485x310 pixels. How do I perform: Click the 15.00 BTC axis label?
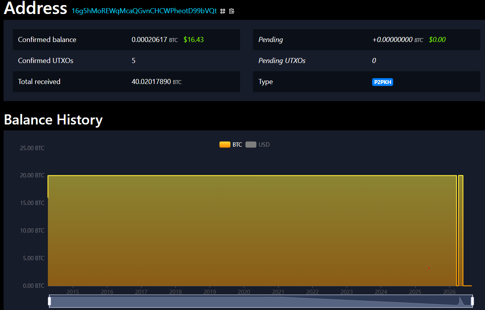tap(32, 203)
